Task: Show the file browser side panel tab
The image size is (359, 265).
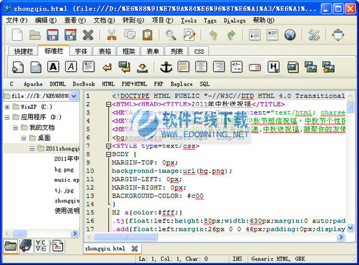Action: pos(11,246)
